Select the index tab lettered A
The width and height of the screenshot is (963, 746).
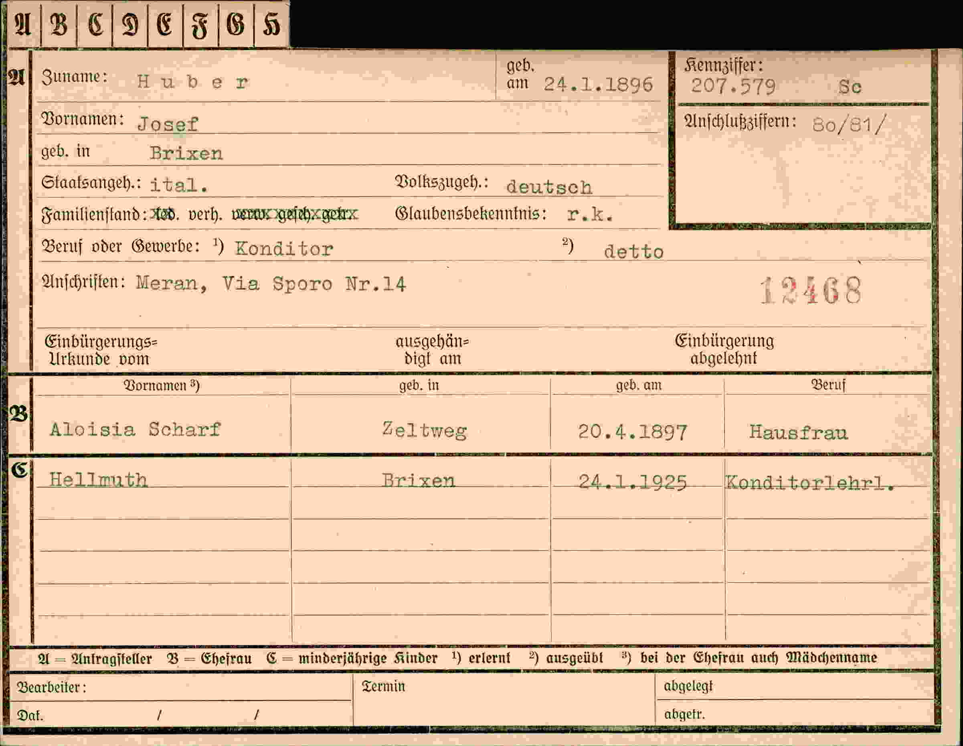(x=23, y=25)
